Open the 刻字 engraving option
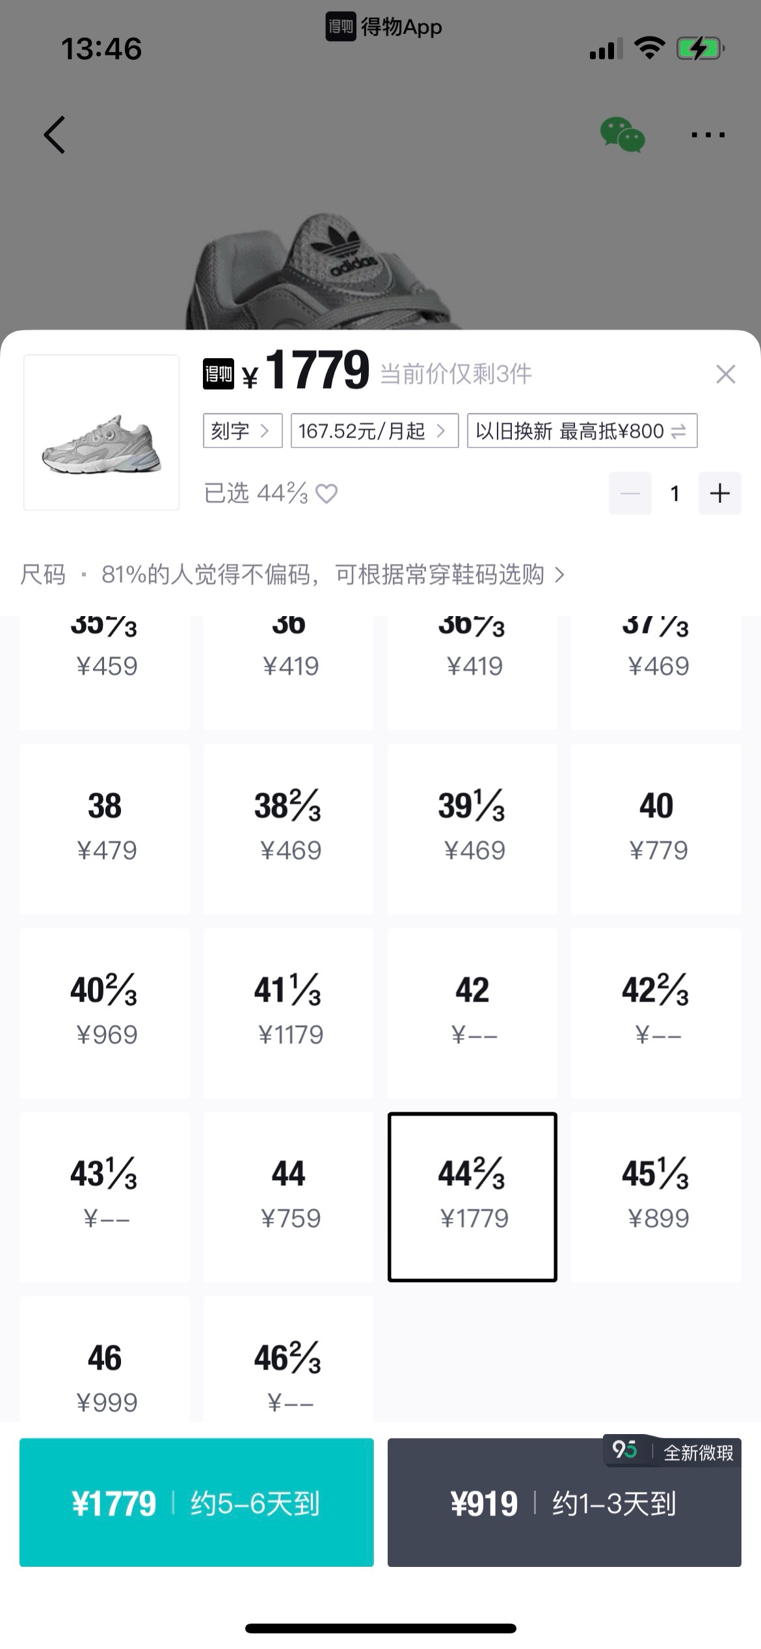The image size is (761, 1649). pyautogui.click(x=242, y=430)
